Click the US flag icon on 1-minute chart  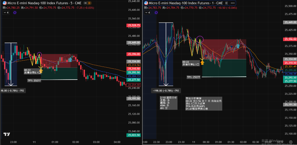146,3
